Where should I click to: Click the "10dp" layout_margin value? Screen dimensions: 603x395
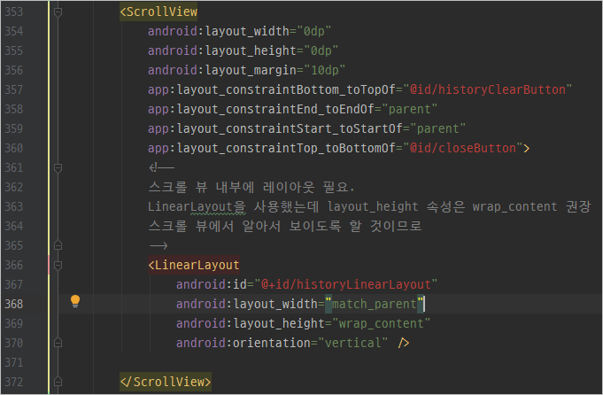tap(325, 70)
